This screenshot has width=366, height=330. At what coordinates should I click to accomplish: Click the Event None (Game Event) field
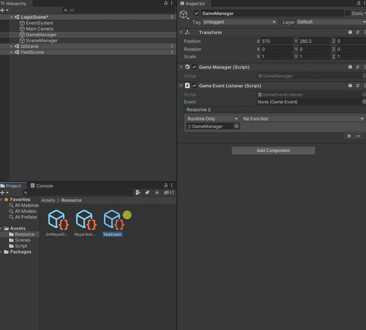(309, 102)
